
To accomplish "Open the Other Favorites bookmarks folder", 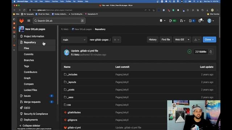I will tap(213, 14).
